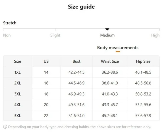Click the info icon beside the disclaimer
The image size is (163, 132).
coord(5,127)
